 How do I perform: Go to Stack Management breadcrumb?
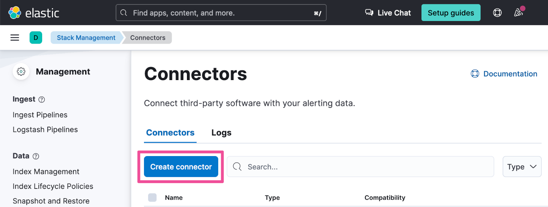point(86,38)
